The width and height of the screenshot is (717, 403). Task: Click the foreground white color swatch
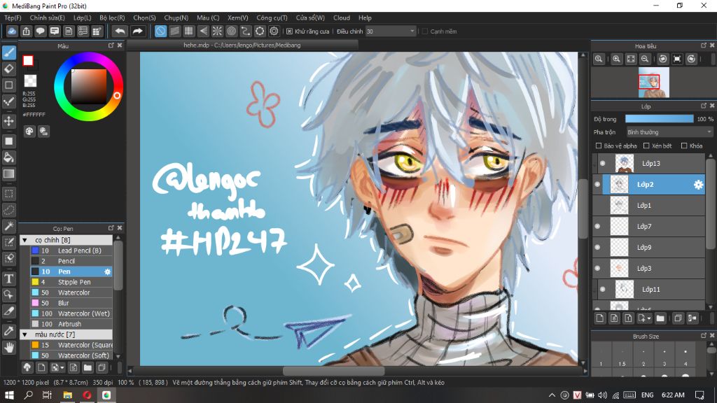(28, 60)
